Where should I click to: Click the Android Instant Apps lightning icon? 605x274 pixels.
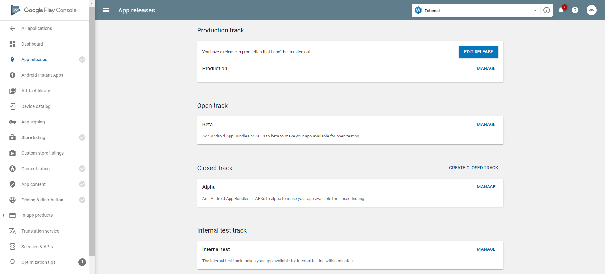coord(12,75)
